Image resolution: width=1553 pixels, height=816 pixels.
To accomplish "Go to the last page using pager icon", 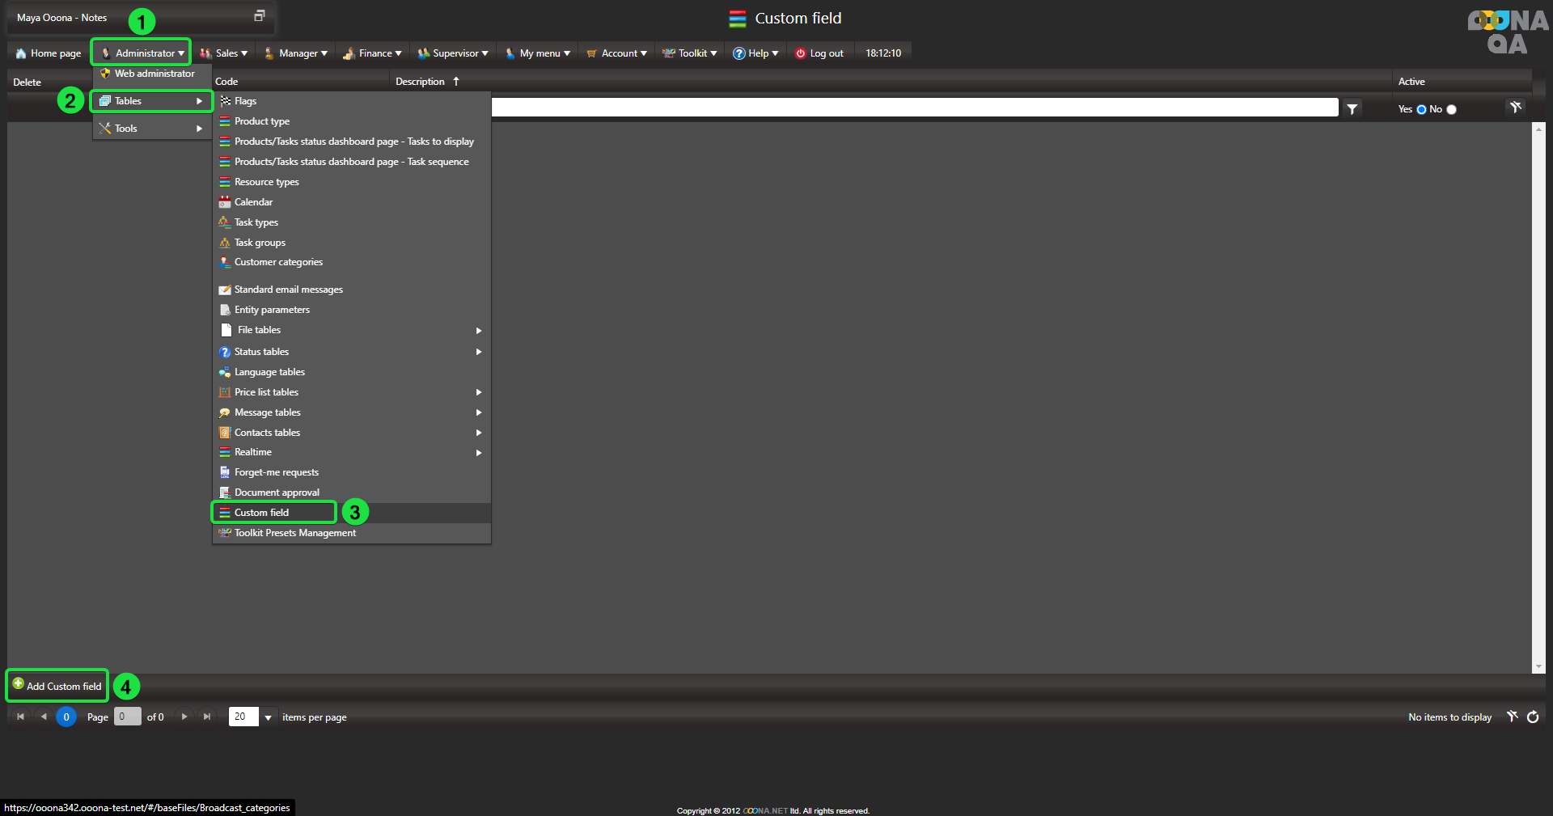I will (x=207, y=717).
